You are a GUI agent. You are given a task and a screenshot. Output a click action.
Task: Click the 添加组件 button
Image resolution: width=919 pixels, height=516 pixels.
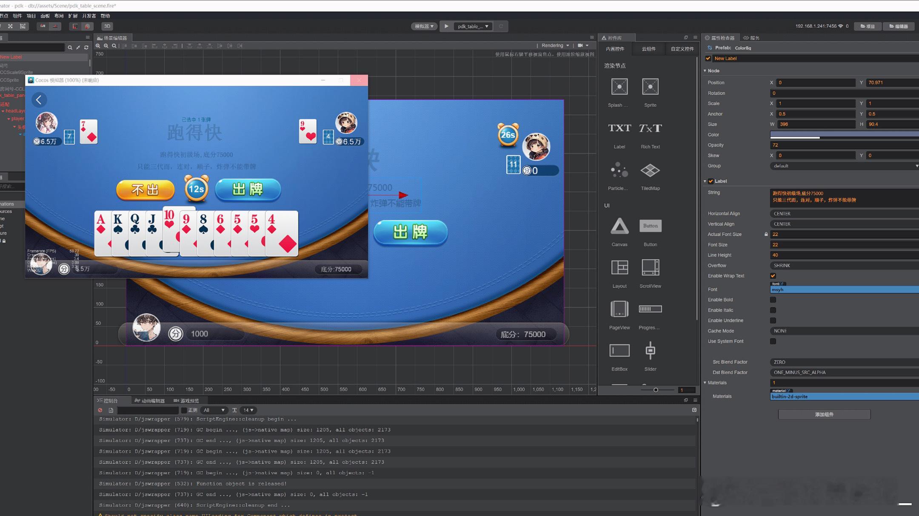pyautogui.click(x=824, y=414)
